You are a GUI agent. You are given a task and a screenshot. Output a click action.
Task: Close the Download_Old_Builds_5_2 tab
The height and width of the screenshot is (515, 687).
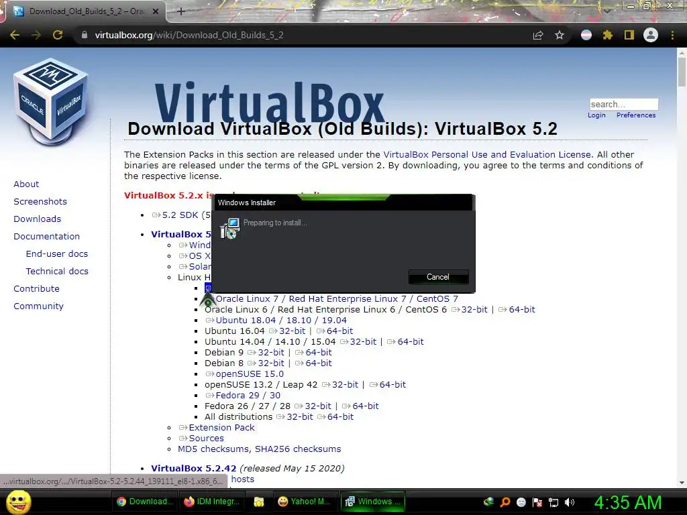coord(156,11)
